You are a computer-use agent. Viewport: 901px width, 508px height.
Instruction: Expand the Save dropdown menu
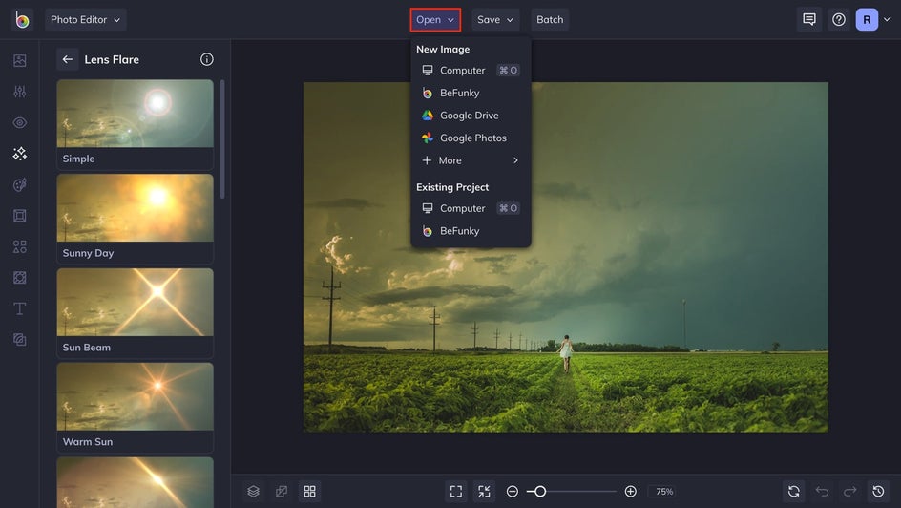(495, 19)
